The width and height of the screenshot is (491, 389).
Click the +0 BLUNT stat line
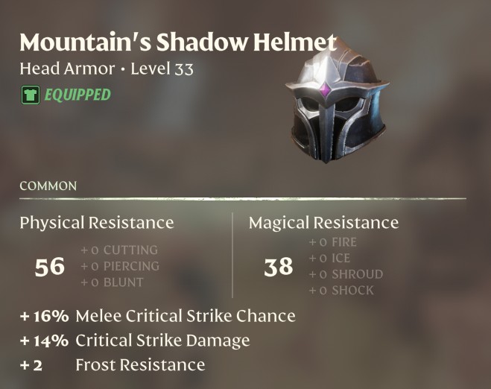point(112,282)
